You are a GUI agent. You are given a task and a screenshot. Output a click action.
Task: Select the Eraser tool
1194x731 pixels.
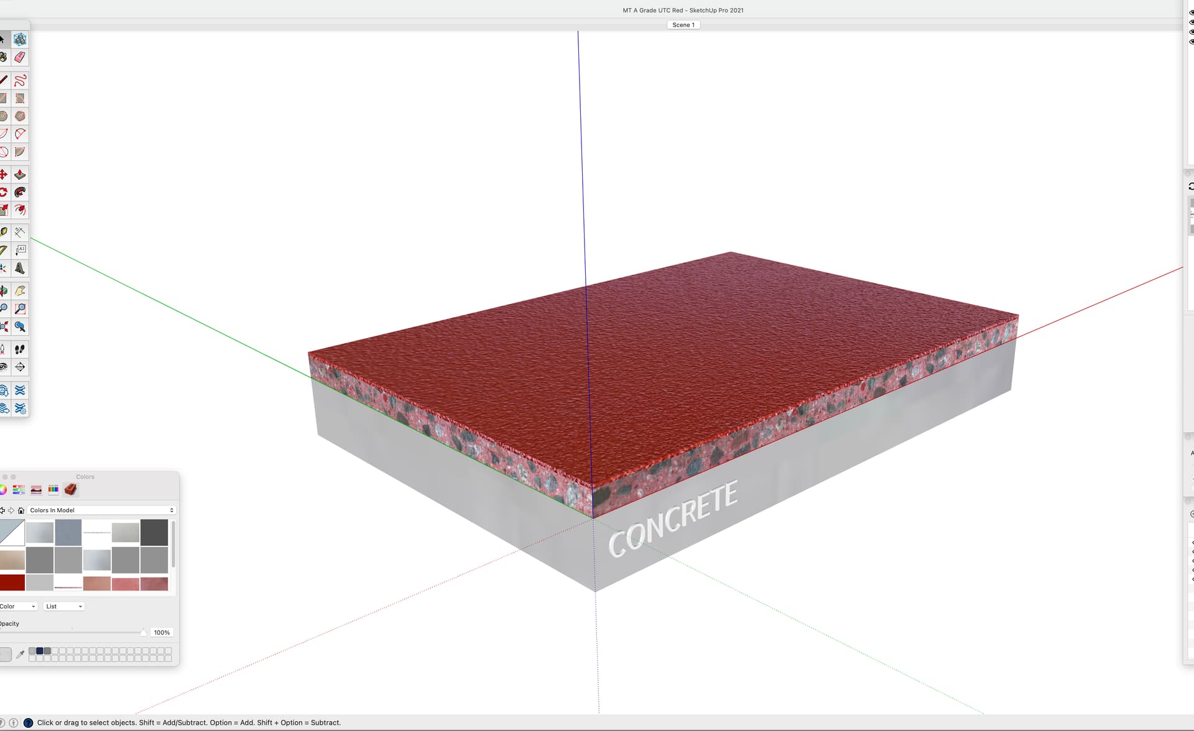(x=20, y=58)
